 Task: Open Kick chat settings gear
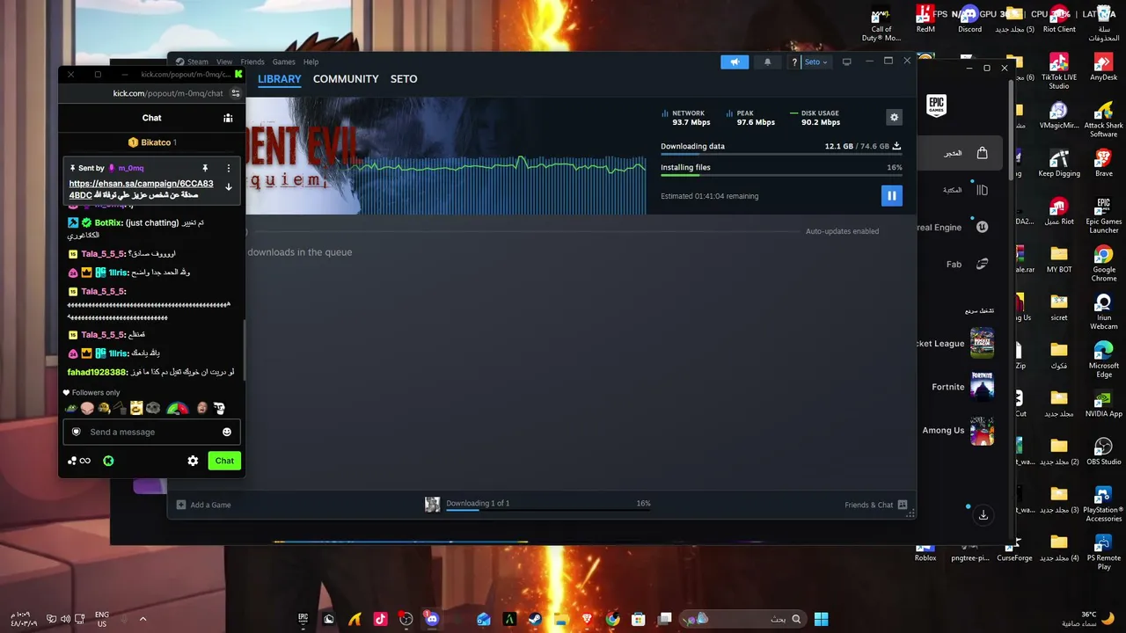[193, 461]
